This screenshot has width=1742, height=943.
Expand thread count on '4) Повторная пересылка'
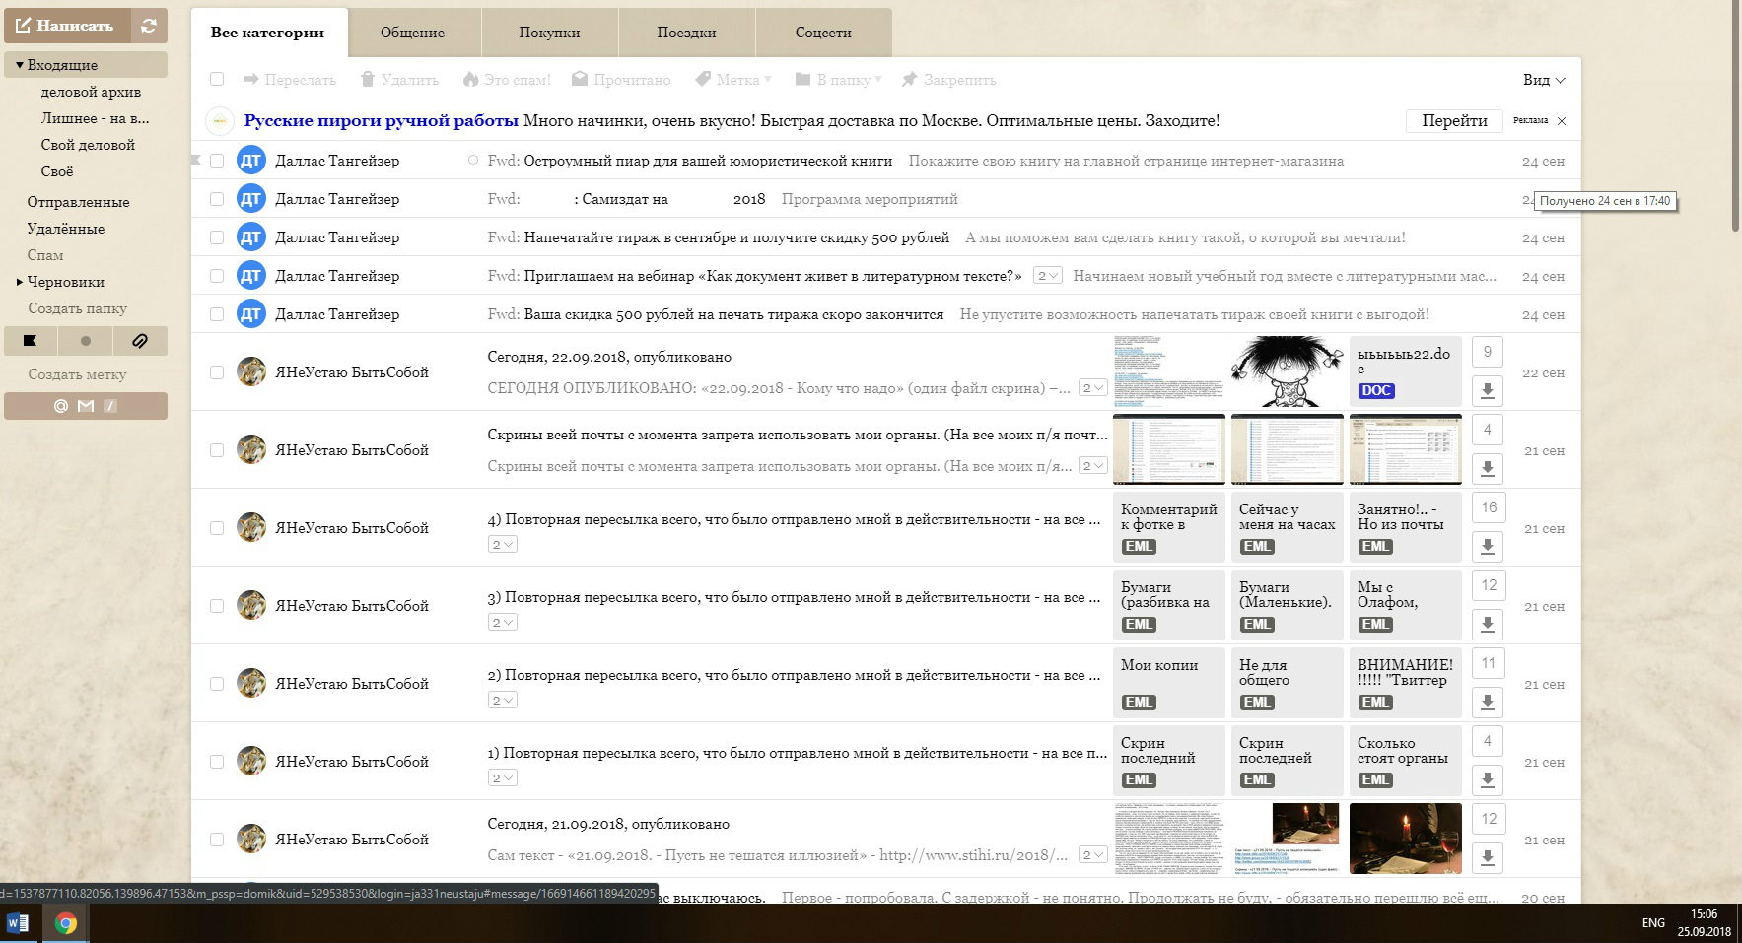pos(503,544)
